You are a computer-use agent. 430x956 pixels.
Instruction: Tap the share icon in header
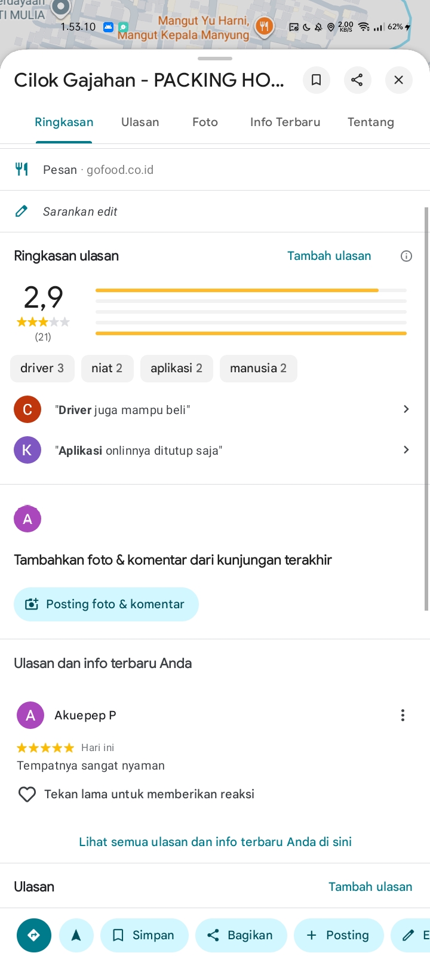coord(357,80)
